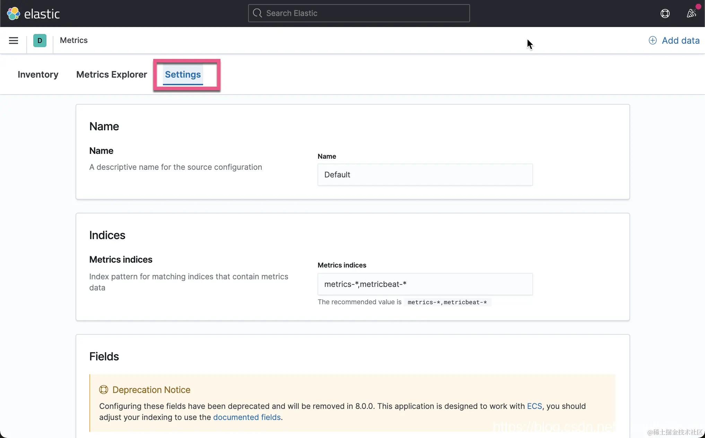Click the Add data link
705x438 pixels.
coord(680,41)
